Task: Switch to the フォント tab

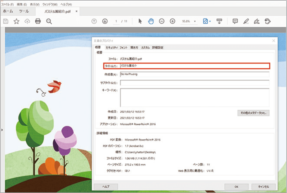Action: [123, 47]
